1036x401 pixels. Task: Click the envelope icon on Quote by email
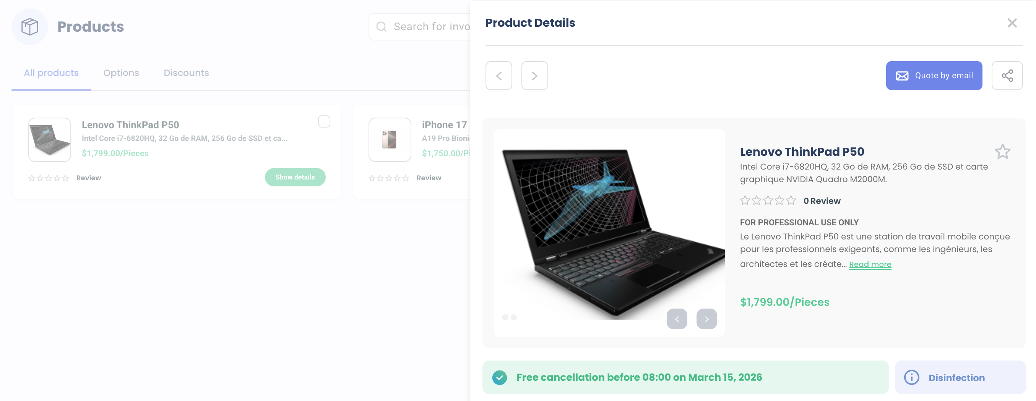point(903,75)
